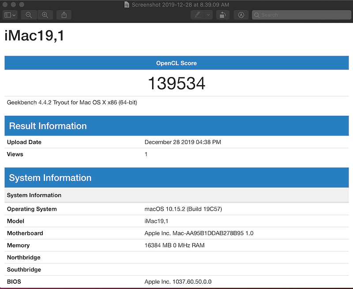Click the blue 'System Information' section header
The image size is (353, 289).
click(x=176, y=178)
